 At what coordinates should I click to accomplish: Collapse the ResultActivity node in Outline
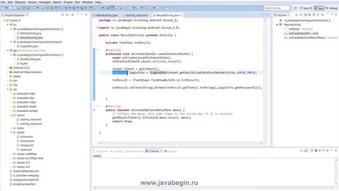277,25
